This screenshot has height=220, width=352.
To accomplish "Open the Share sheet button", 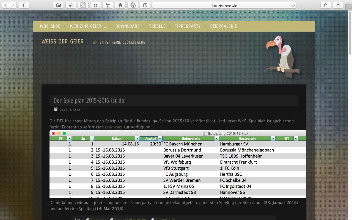I will [x=326, y=5].
